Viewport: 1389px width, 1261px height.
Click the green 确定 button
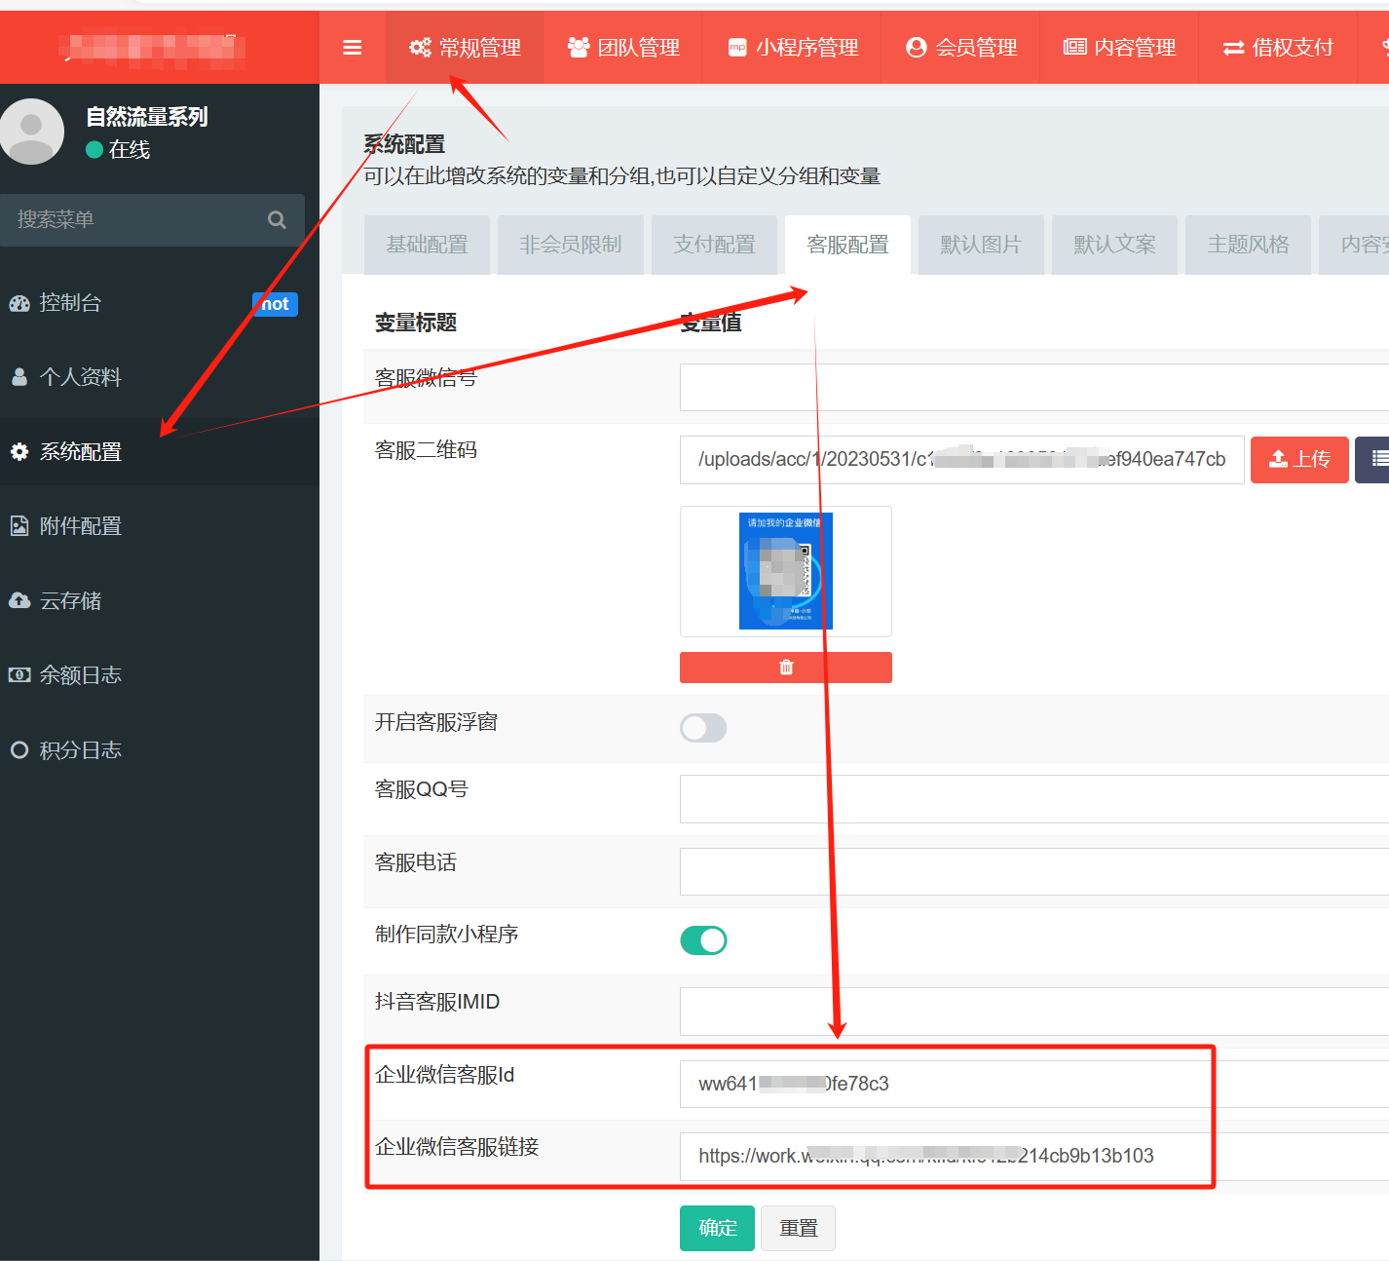(717, 1228)
